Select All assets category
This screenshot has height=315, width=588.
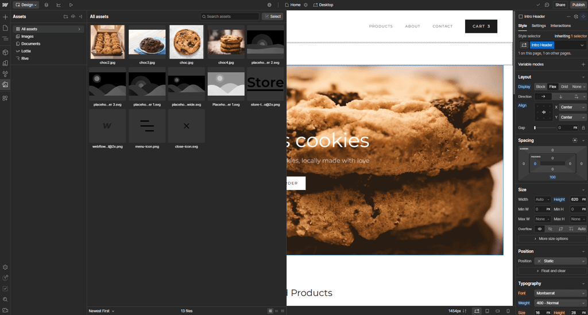48,29
